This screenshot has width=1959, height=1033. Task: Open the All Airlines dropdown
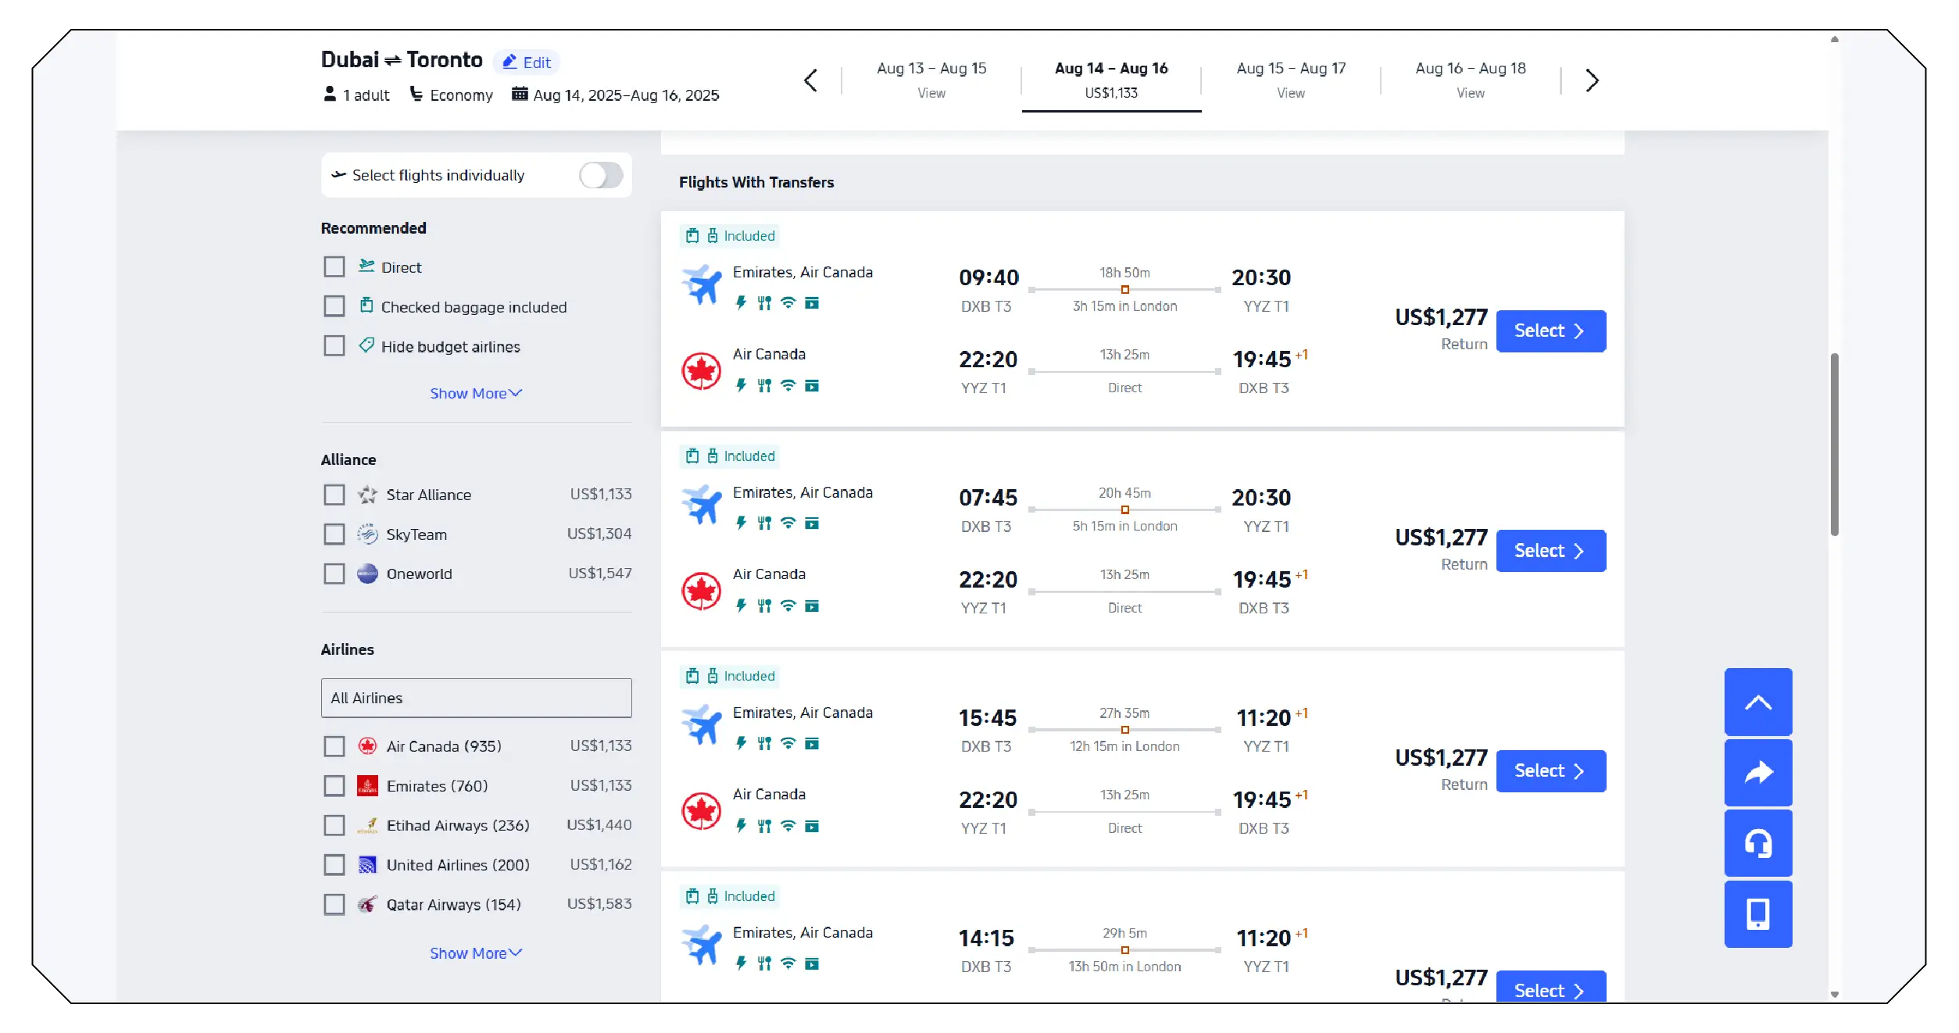tap(475, 698)
